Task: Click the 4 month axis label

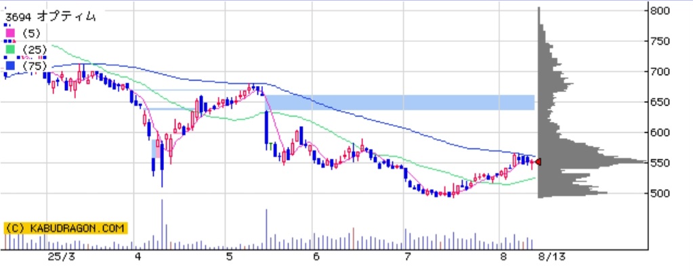Action: pyautogui.click(x=138, y=257)
